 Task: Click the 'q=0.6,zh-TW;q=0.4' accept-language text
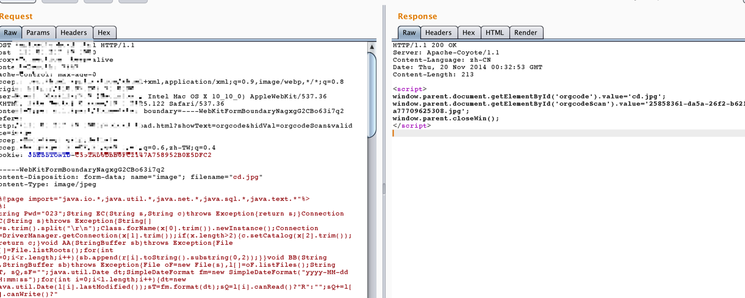[179, 148]
